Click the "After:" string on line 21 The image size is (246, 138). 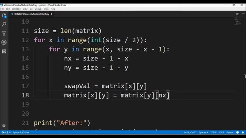coord(71,123)
